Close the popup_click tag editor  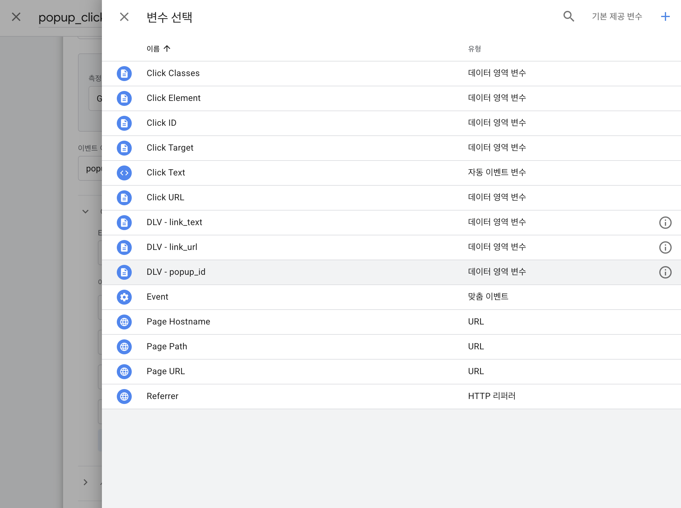(x=16, y=17)
